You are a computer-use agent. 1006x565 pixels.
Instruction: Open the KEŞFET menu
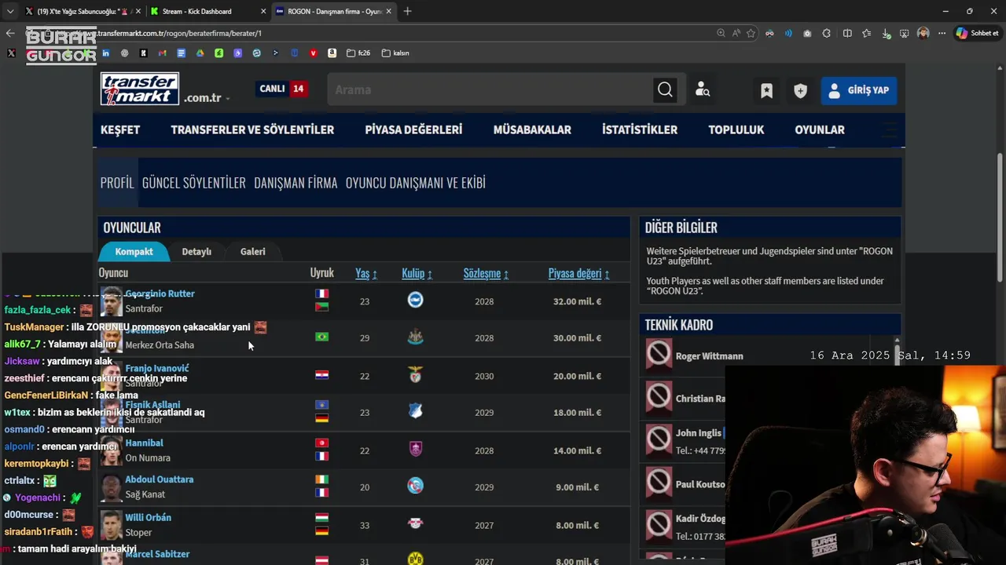pyautogui.click(x=120, y=129)
